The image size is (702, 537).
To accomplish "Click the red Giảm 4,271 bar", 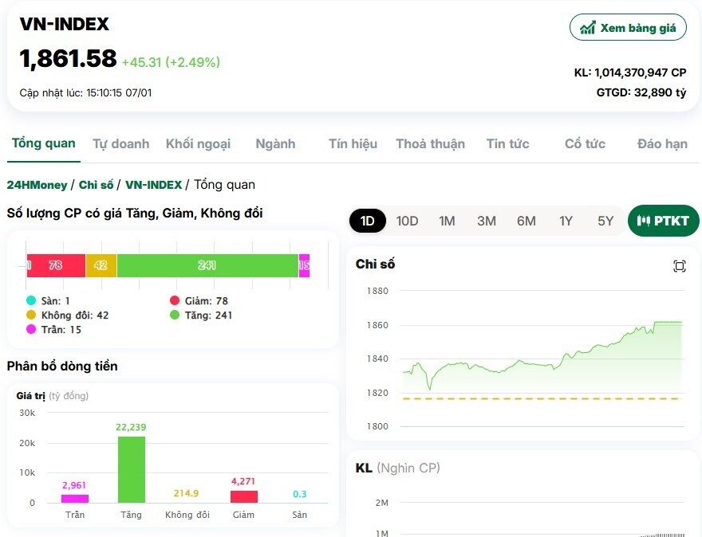I will tap(244, 496).
